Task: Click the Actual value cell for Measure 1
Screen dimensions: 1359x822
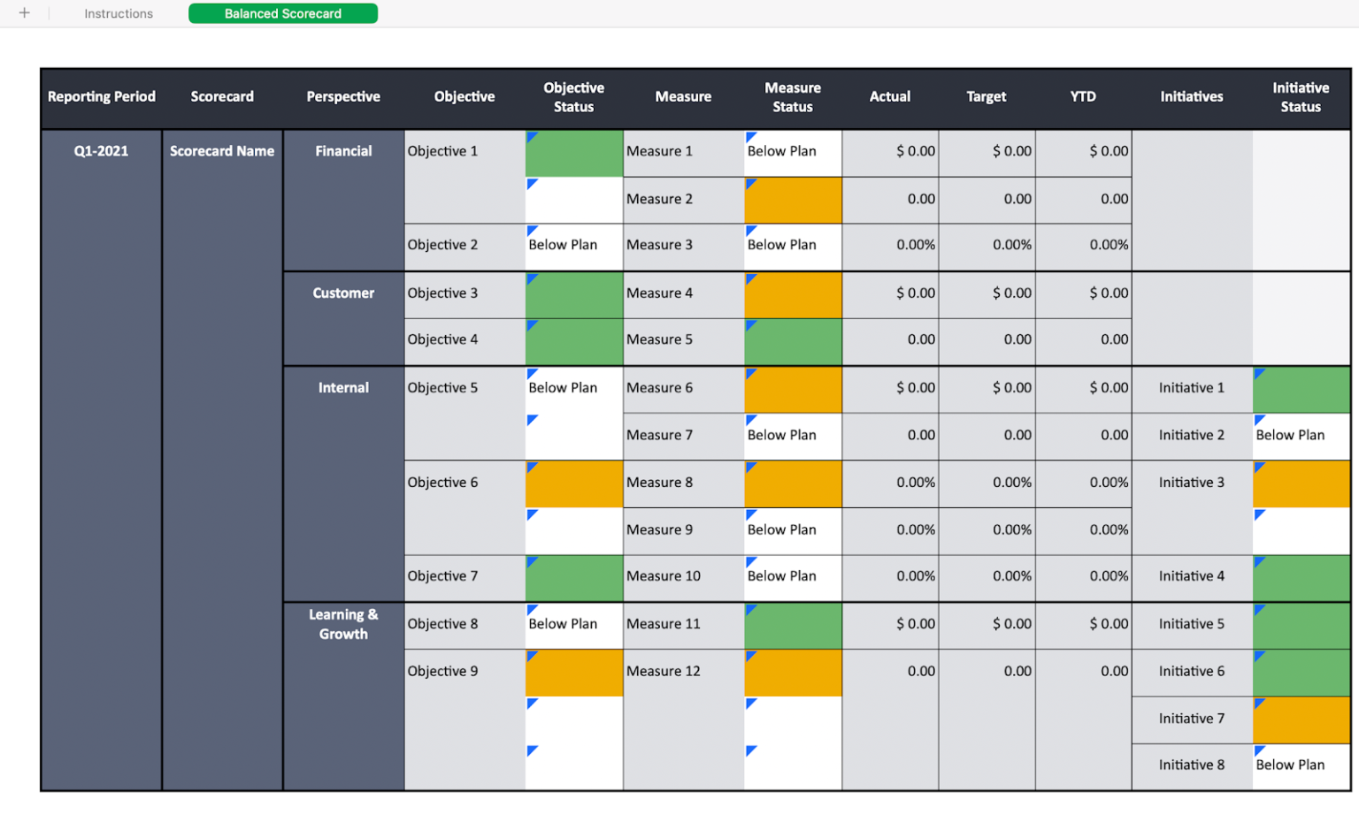Action: point(889,152)
